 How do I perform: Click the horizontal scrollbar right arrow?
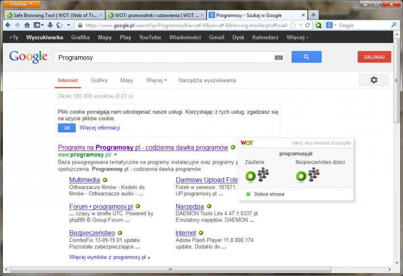(390, 270)
